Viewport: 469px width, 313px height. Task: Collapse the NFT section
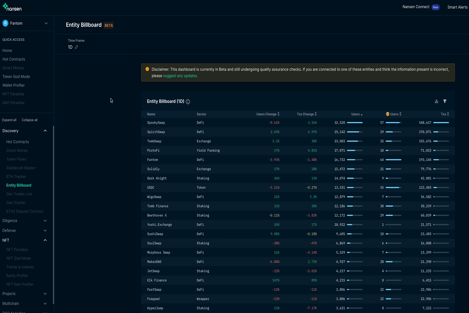pyautogui.click(x=45, y=240)
